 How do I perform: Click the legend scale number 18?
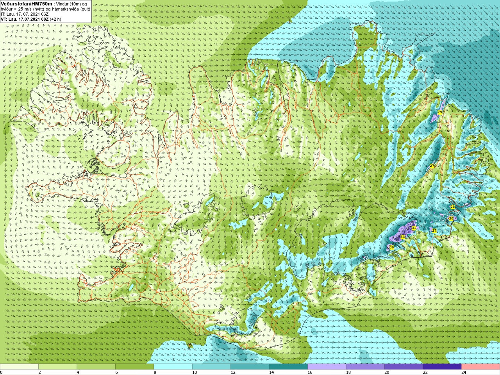(x=348, y=373)
